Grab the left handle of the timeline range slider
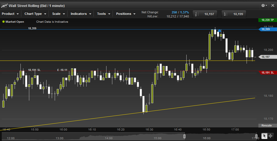This screenshot has width=277, height=141. [184, 136]
